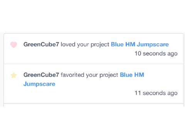Click the 'favorited your project' text
Image resolution: width=185 pixels, height=139 pixels.
pyautogui.click(x=89, y=75)
